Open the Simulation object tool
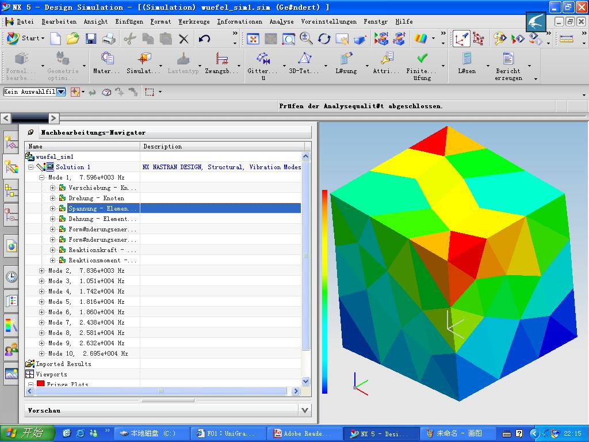The image size is (589, 442). pyautogui.click(x=143, y=64)
